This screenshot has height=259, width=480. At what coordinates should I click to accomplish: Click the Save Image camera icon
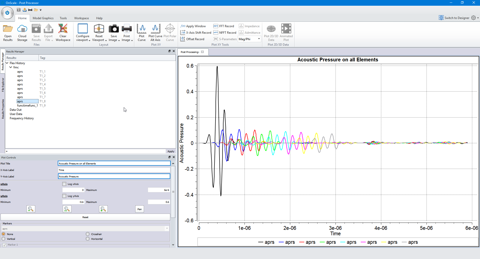pyautogui.click(x=114, y=29)
